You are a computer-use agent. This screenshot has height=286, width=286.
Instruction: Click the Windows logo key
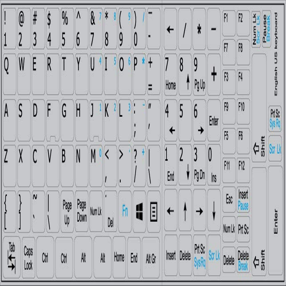point(139,211)
